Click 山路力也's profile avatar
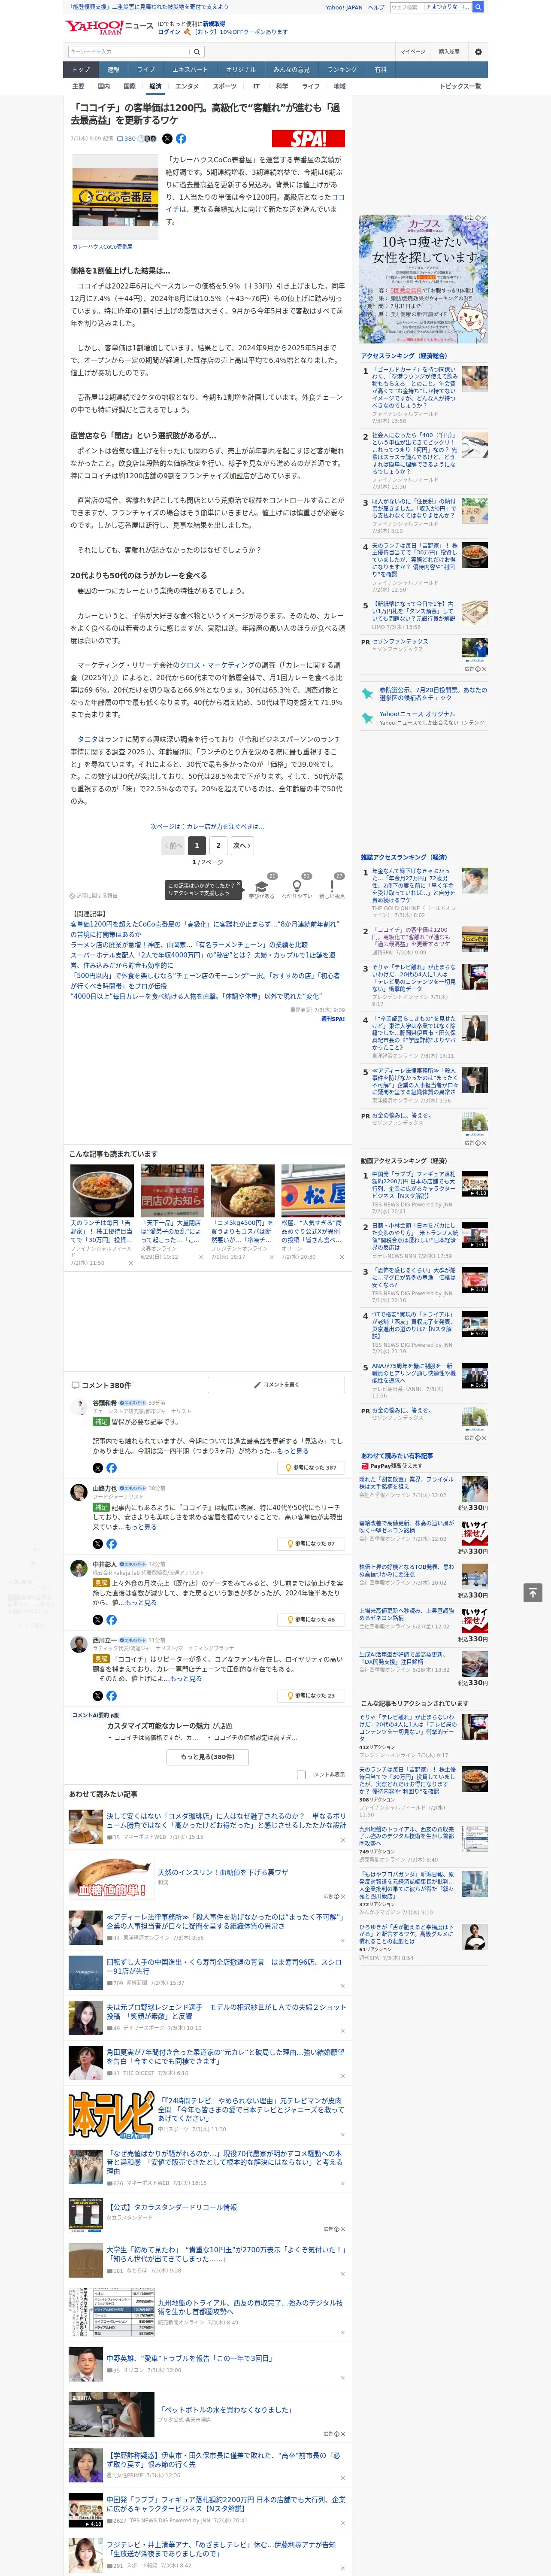Image resolution: width=551 pixels, height=2576 pixels. pyautogui.click(x=79, y=1492)
